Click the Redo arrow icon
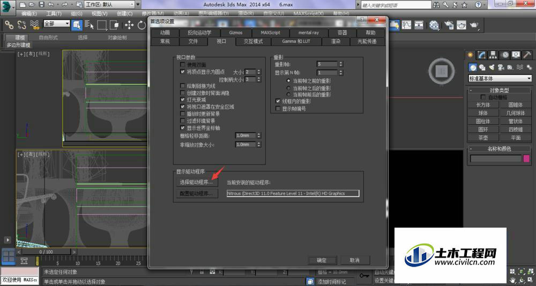Screen dimensions: 536x286 tap(65, 5)
